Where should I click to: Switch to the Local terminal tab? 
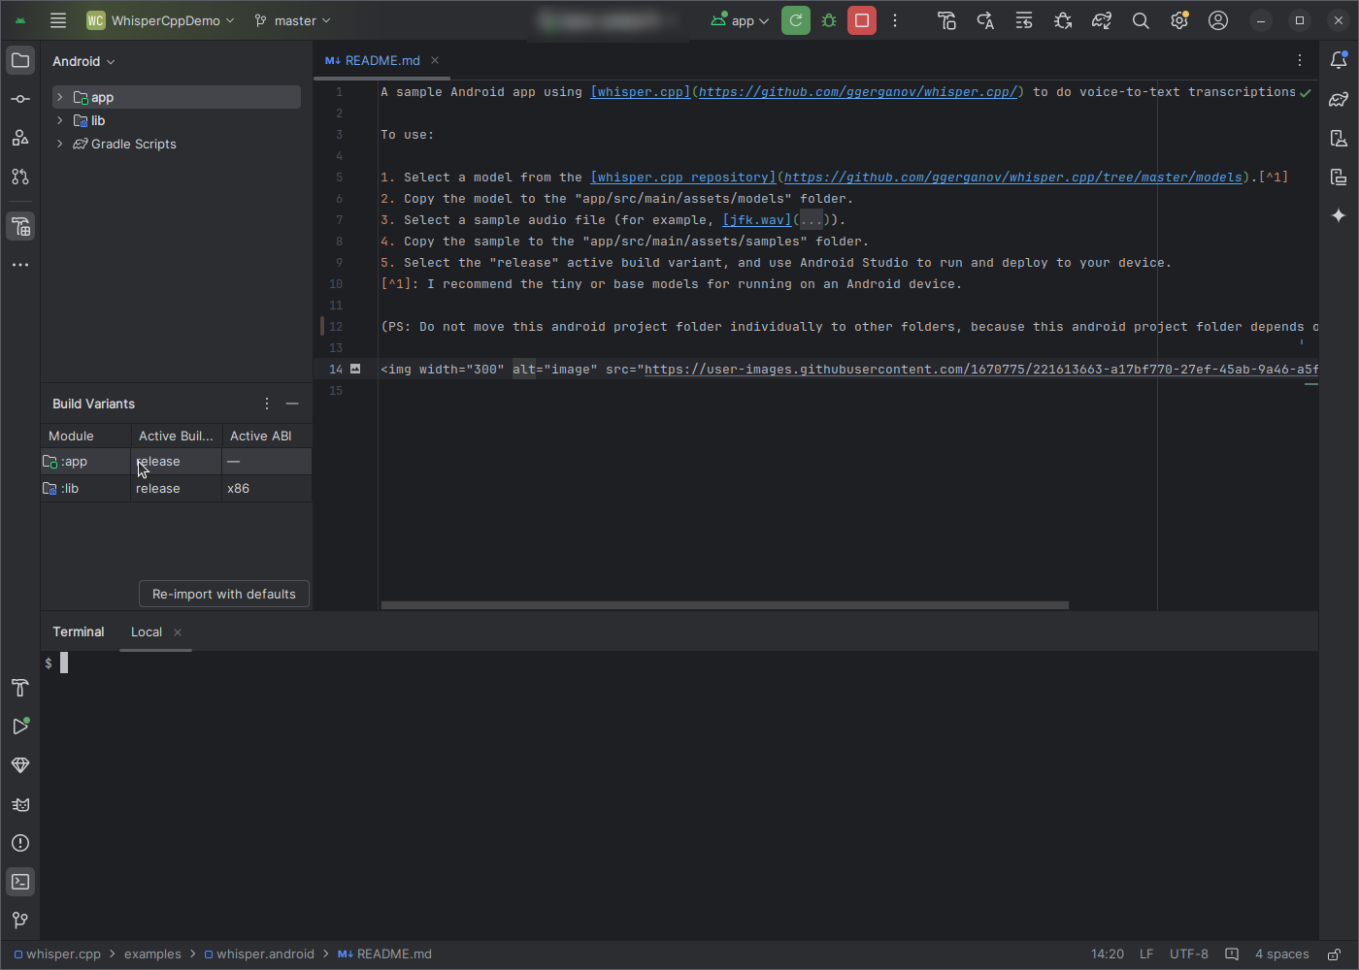(x=147, y=631)
